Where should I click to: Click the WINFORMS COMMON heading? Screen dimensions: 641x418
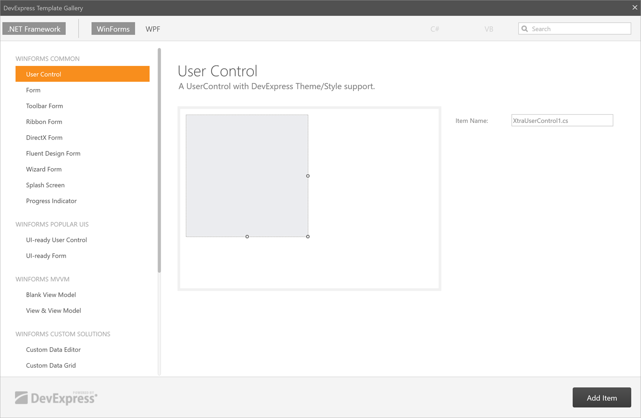click(x=47, y=58)
